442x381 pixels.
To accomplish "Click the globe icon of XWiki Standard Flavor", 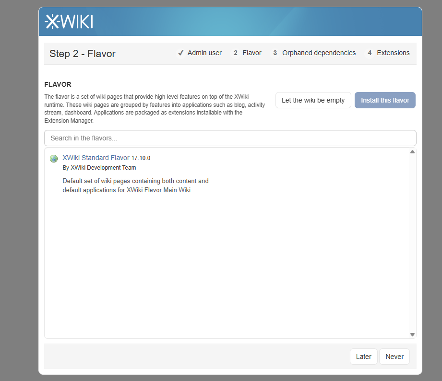I will pyautogui.click(x=54, y=159).
